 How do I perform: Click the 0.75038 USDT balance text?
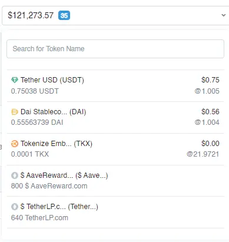tap(35, 91)
